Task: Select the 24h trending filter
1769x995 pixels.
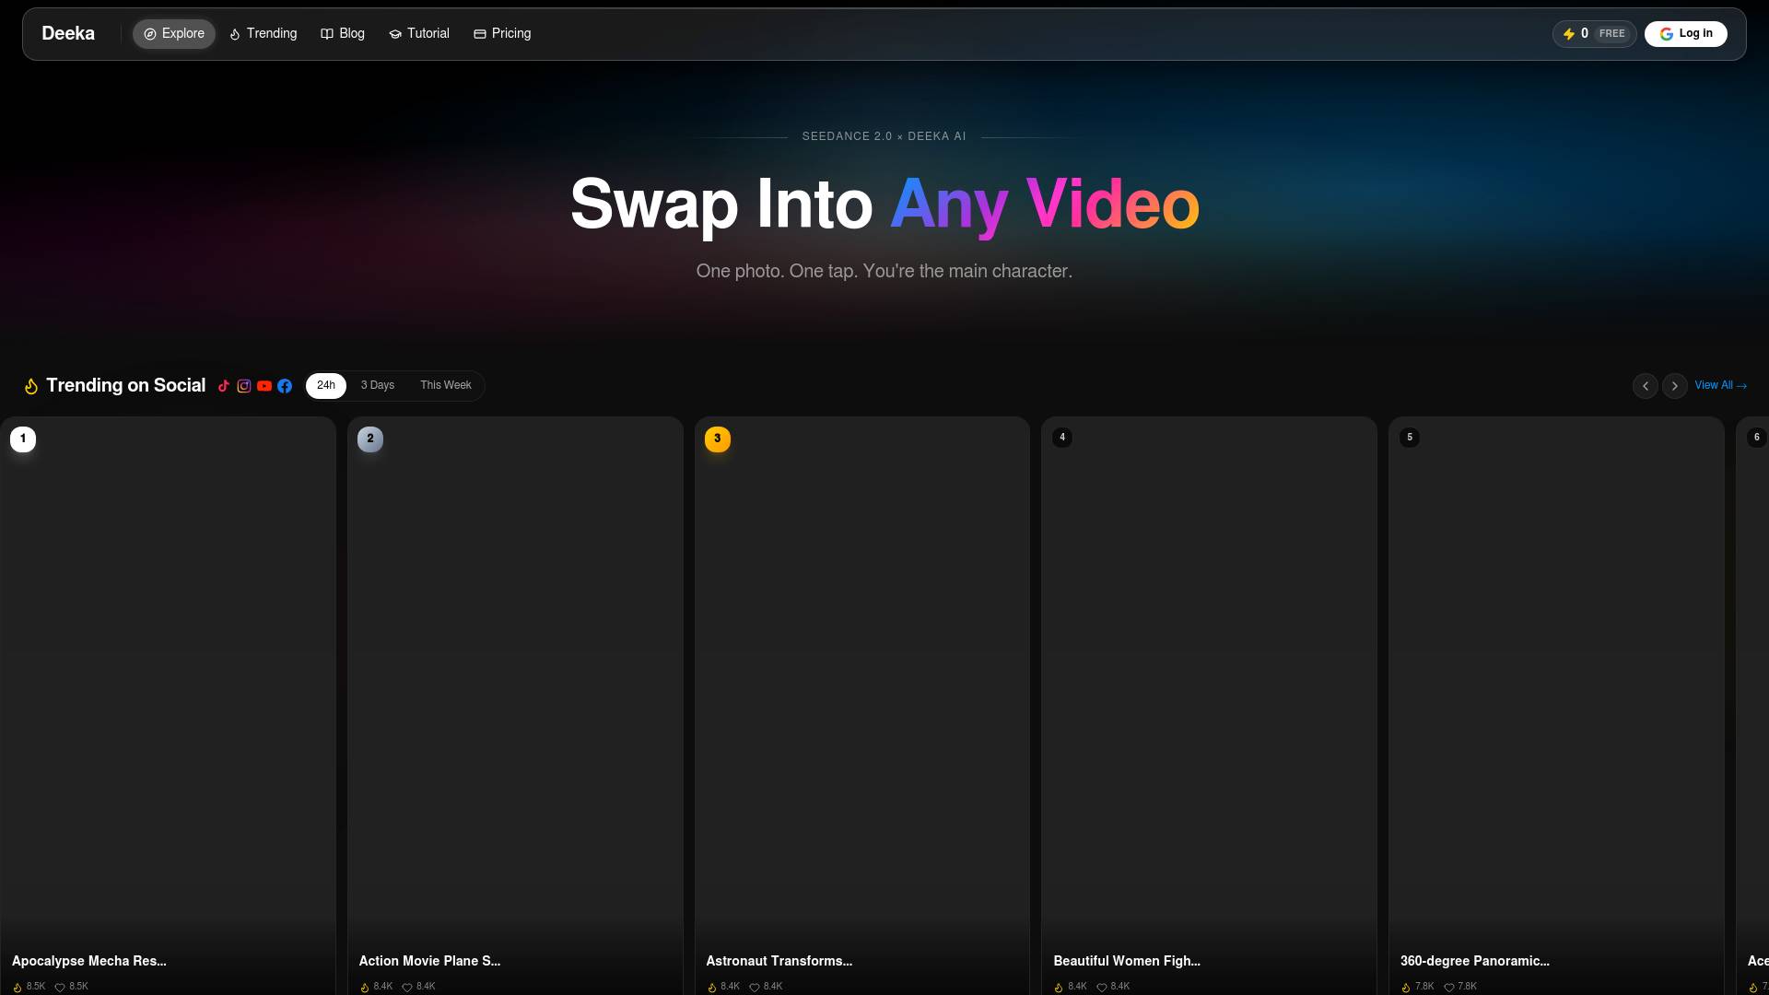Action: pyautogui.click(x=326, y=386)
